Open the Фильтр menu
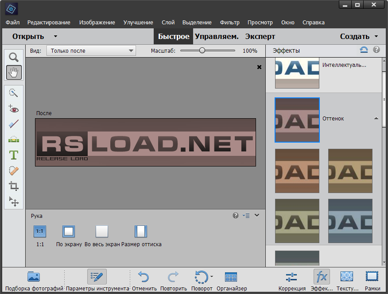Viewport: 388px width, 294px height. pyautogui.click(x=229, y=23)
